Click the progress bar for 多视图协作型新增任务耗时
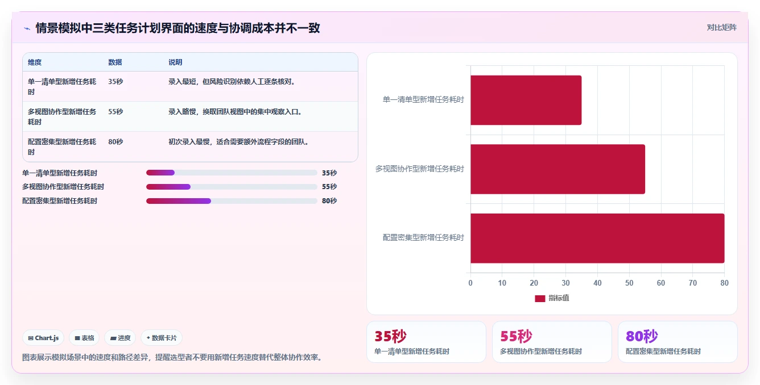The width and height of the screenshot is (760, 385). (x=232, y=187)
